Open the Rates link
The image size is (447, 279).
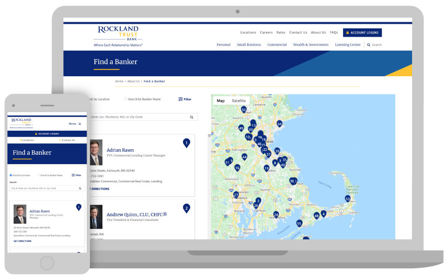281,33
